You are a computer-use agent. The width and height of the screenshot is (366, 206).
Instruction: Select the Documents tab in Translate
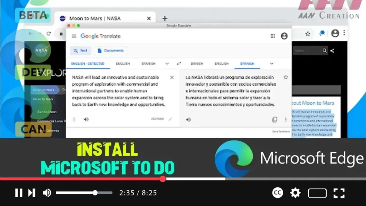pos(110,51)
